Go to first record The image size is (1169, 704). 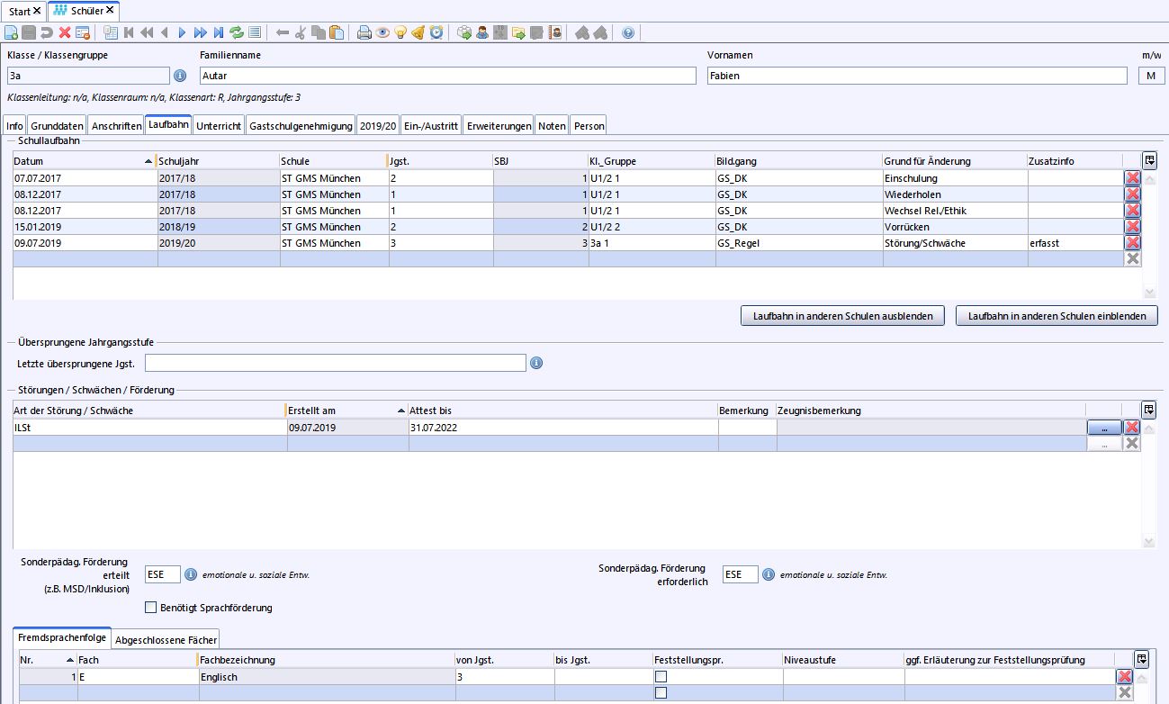(x=129, y=32)
